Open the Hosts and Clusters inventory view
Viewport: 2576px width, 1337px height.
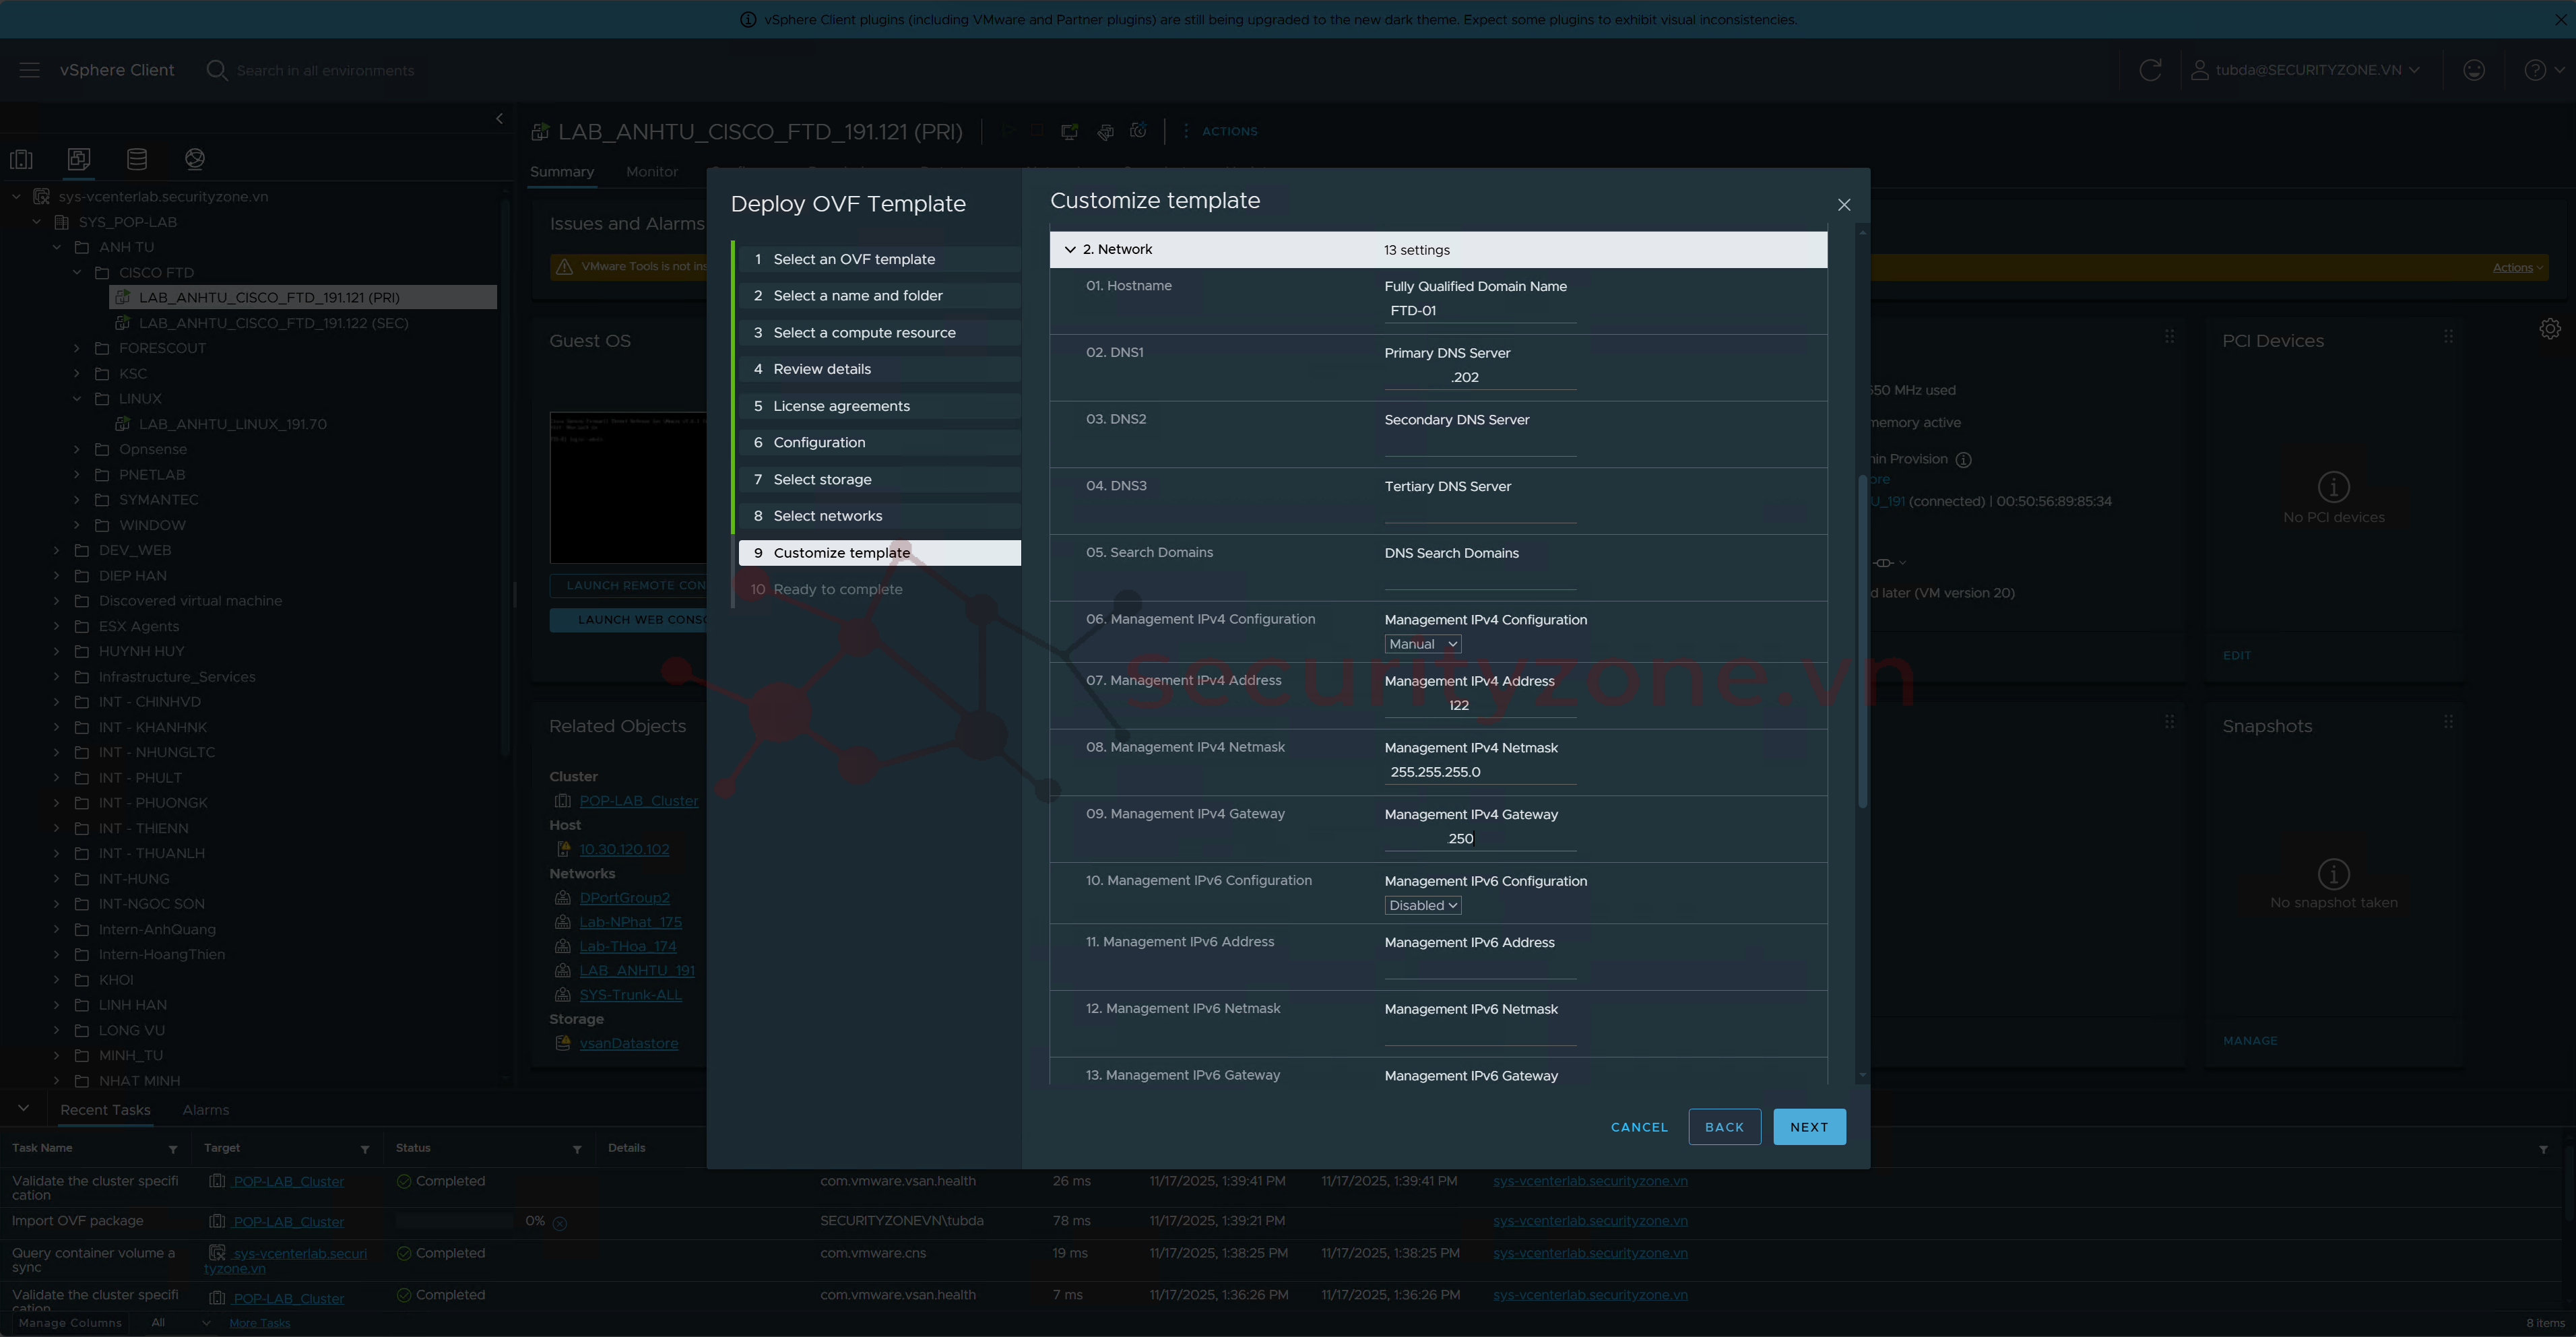point(21,159)
